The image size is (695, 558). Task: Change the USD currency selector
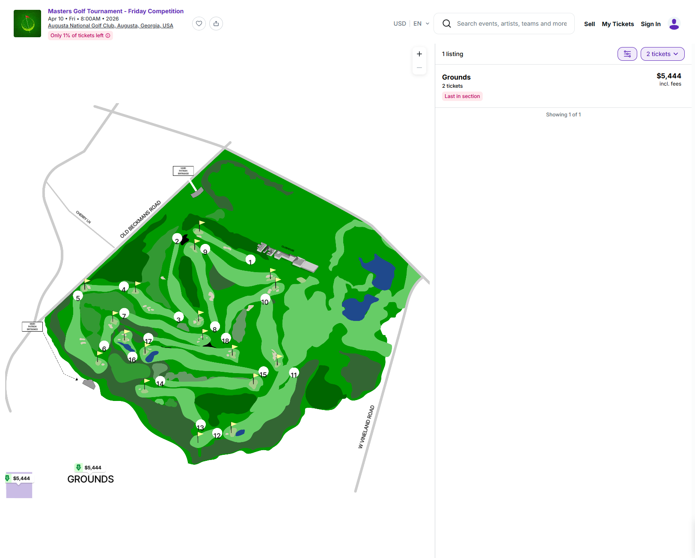tap(400, 24)
